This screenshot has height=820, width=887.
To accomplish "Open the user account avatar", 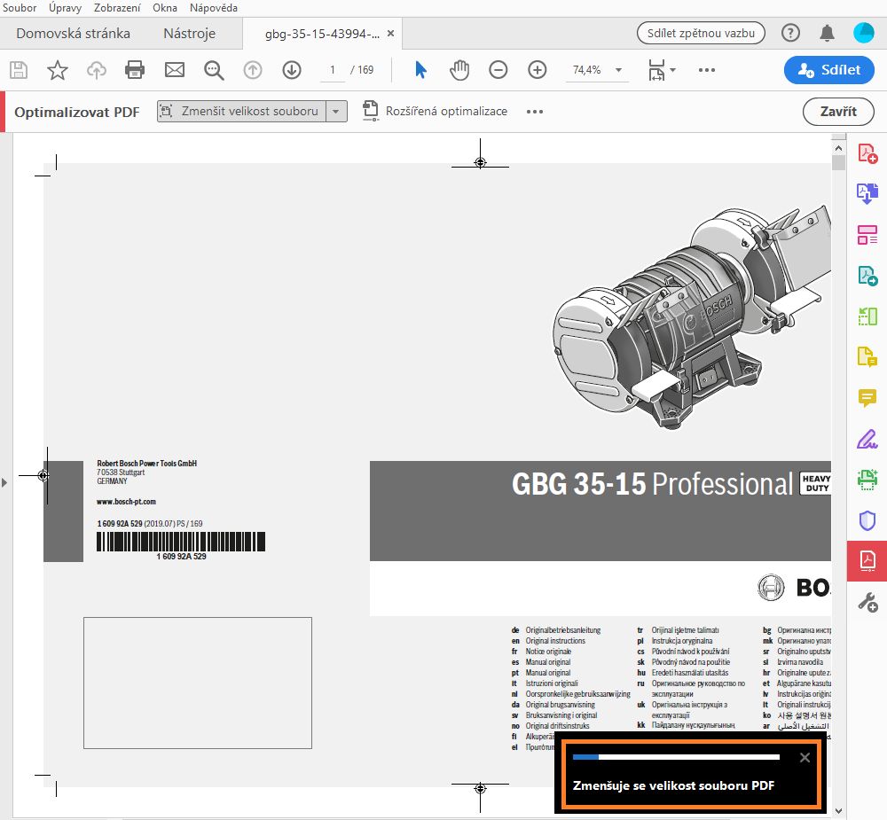I will (864, 33).
